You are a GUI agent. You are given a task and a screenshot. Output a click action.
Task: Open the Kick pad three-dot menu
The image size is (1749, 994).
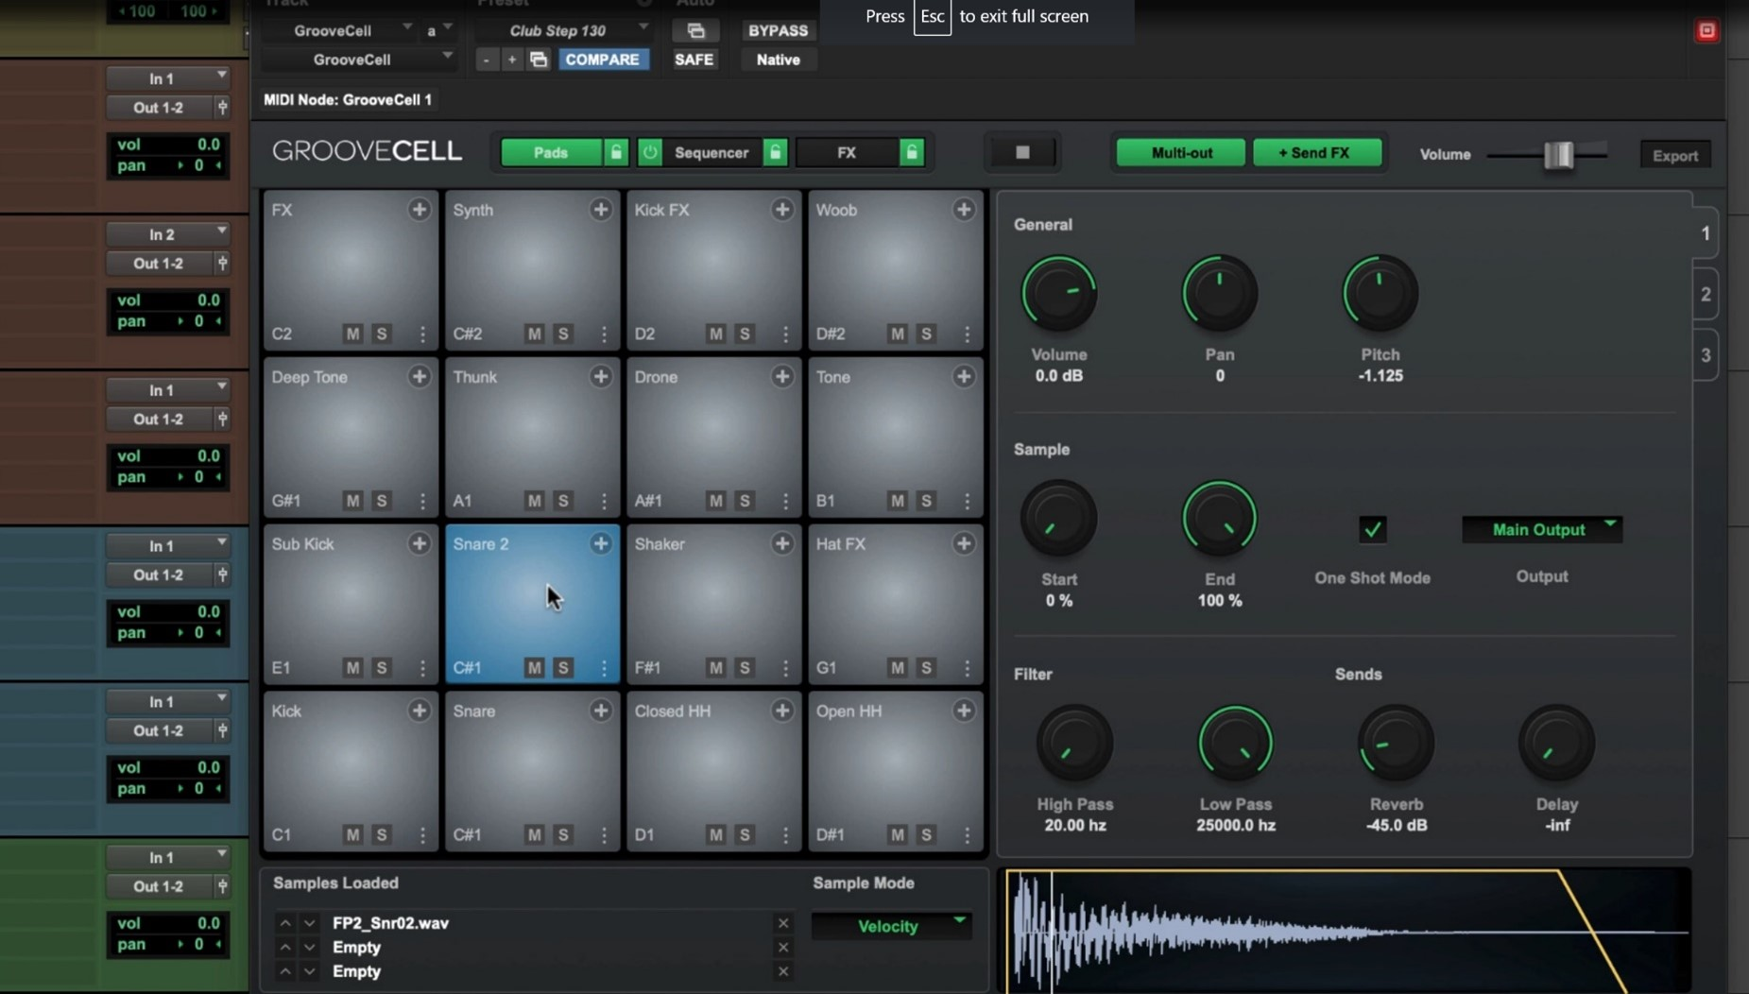(x=421, y=835)
